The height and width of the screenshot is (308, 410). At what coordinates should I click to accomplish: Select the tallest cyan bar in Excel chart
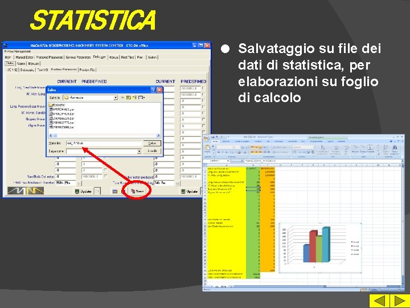pos(326,244)
